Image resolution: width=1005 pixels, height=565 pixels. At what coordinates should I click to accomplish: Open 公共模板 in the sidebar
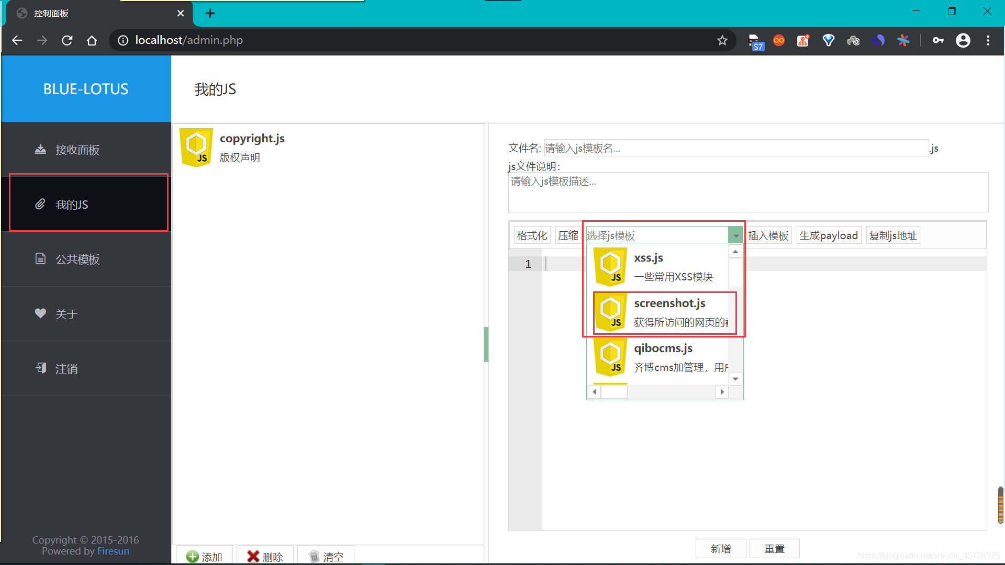pos(77,259)
